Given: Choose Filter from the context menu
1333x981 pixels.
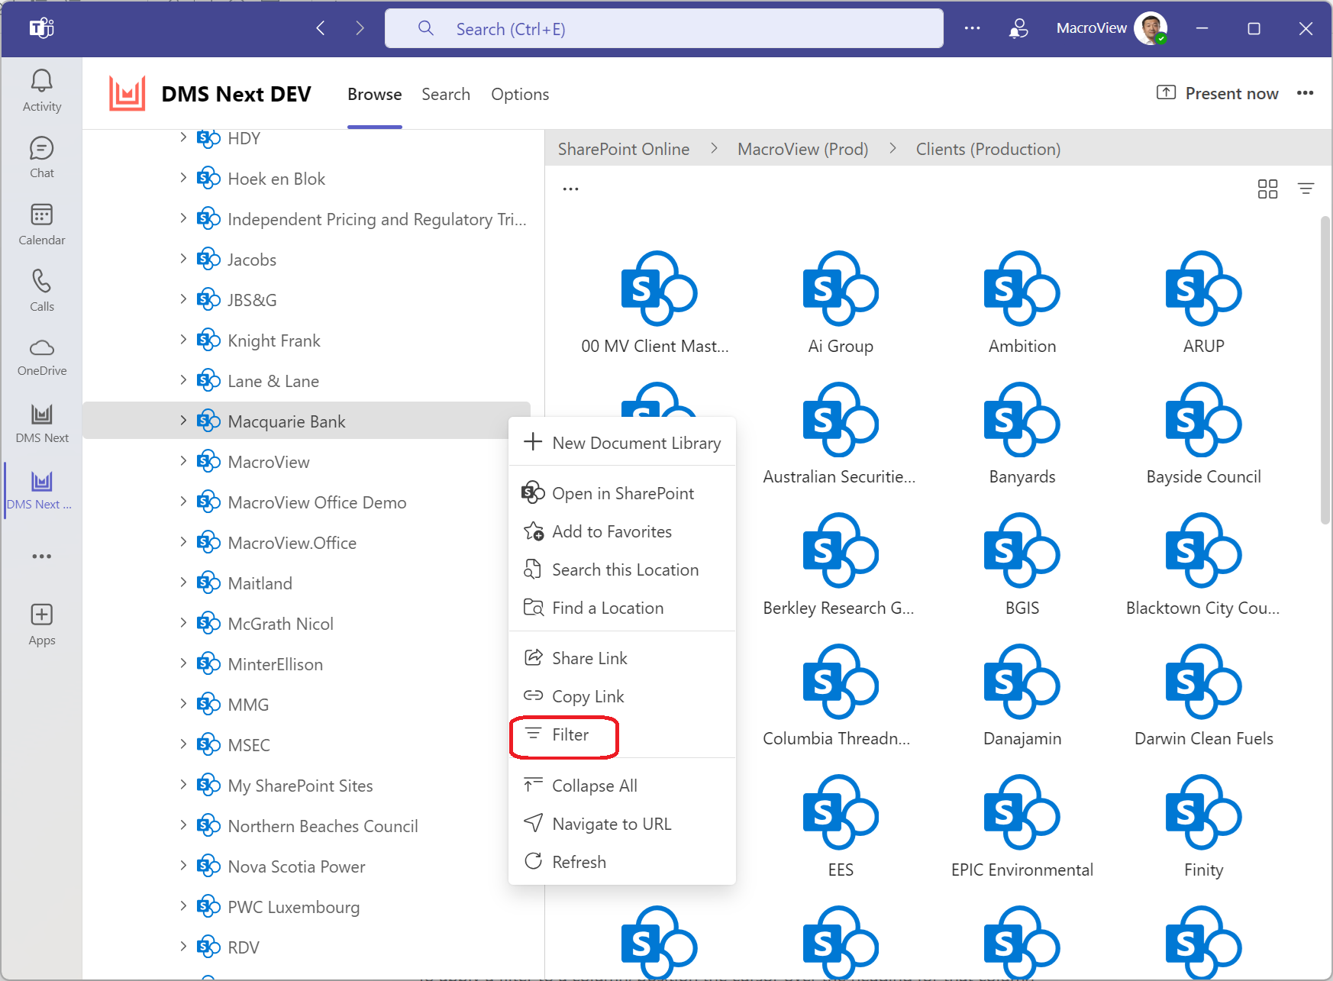Looking at the screenshot, I should pyautogui.click(x=622, y=734).
